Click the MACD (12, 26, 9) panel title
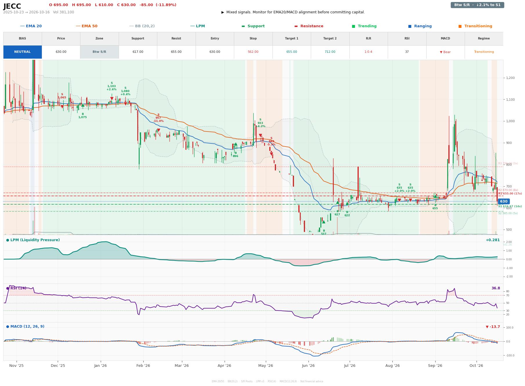The image size is (525, 386). pos(25,327)
